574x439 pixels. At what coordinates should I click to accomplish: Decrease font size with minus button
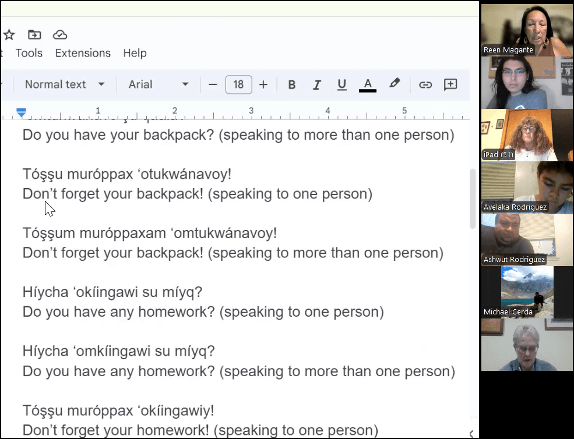213,85
